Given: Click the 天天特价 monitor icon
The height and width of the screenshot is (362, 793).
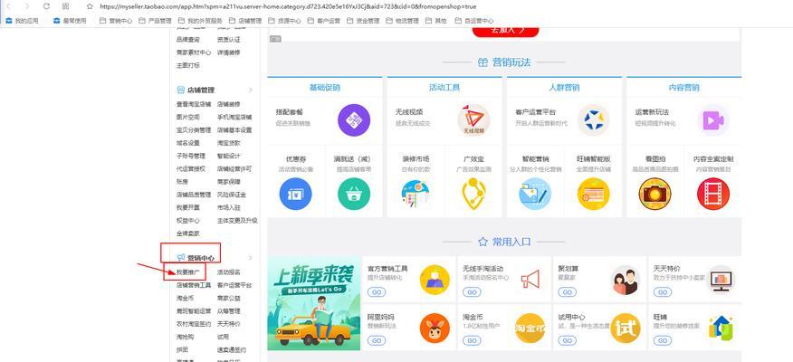Looking at the screenshot, I should click(x=721, y=280).
